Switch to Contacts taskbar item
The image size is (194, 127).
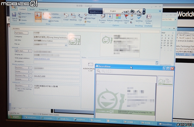coord(114,121)
